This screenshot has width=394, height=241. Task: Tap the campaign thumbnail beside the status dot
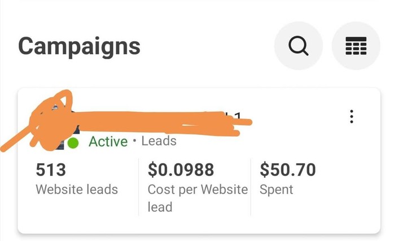coord(60,142)
